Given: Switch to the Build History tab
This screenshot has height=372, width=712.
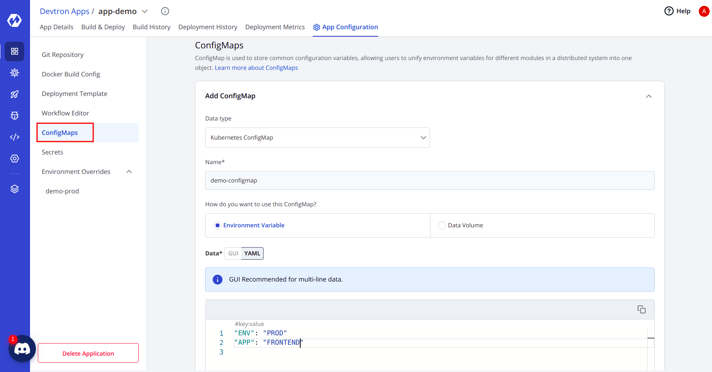Looking at the screenshot, I should point(151,27).
